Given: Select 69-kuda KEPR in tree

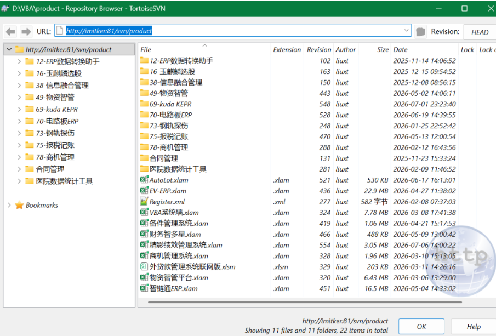Looking at the screenshot, I should click(x=56, y=109).
